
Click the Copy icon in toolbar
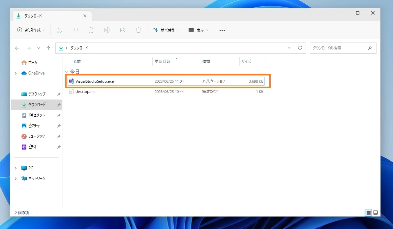coord(75,30)
